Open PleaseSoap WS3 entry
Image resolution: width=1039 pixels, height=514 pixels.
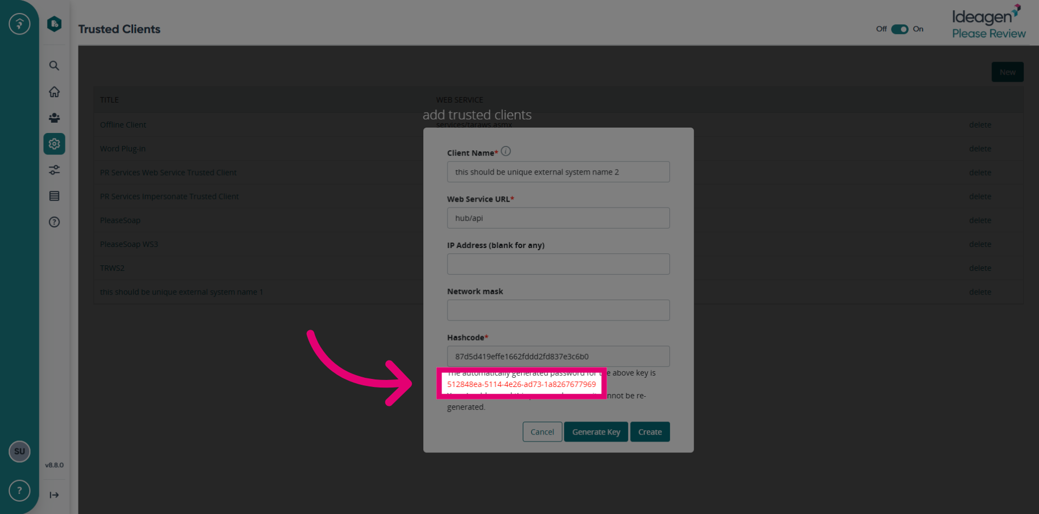pos(129,244)
